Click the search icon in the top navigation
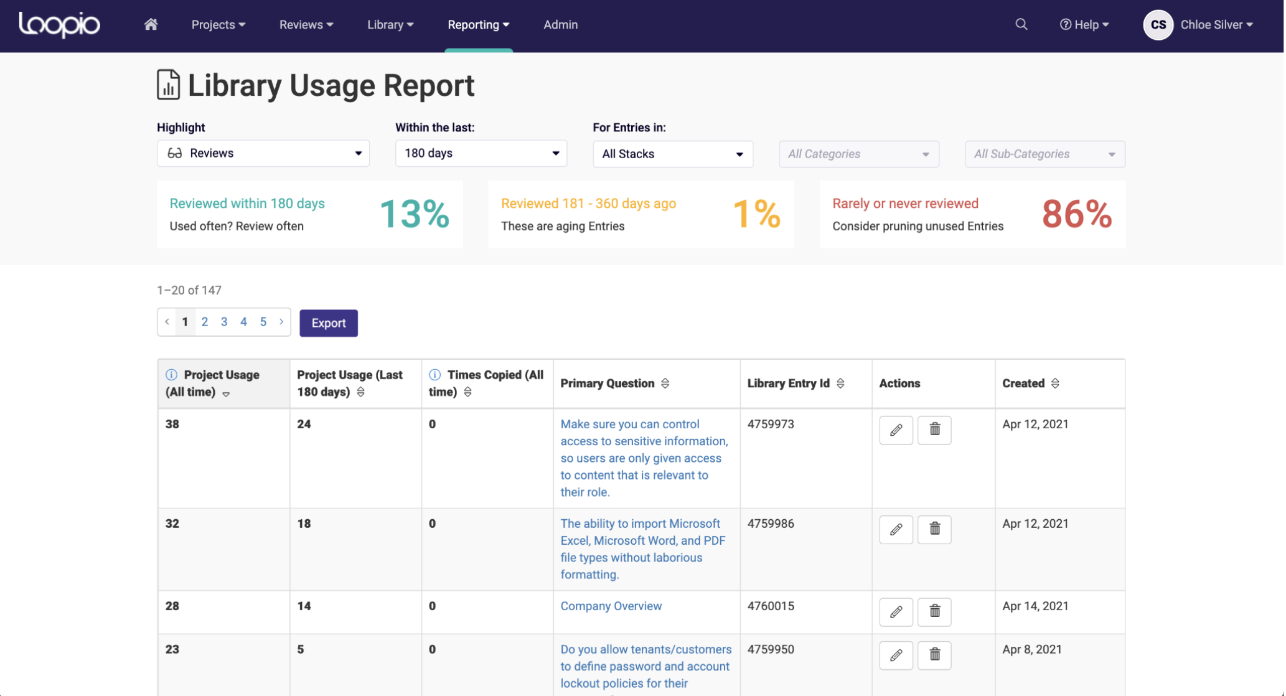This screenshot has height=696, width=1286. pos(1020,24)
